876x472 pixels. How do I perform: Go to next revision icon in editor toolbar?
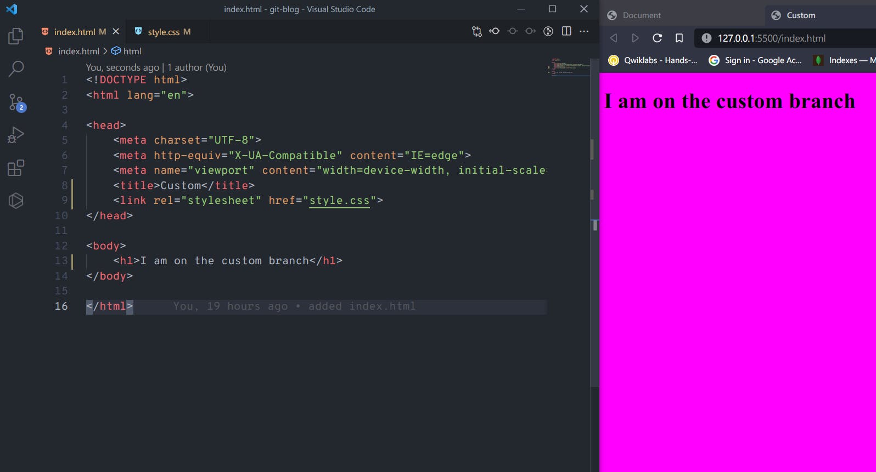530,31
